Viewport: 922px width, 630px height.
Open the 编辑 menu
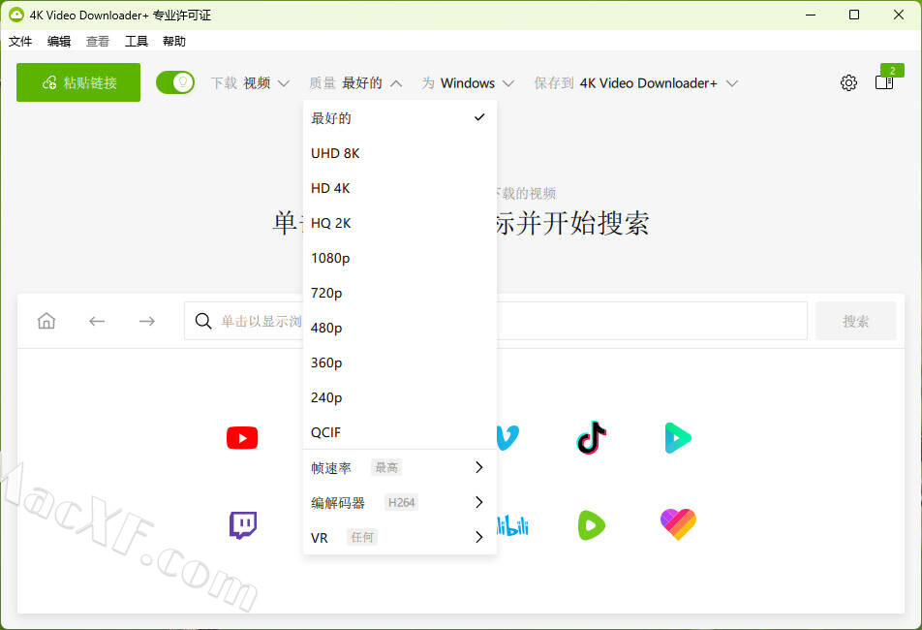click(59, 41)
